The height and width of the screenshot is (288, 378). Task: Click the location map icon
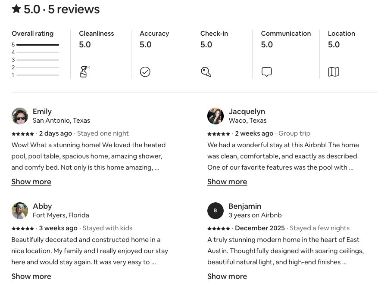click(334, 72)
